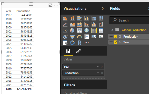This screenshot has height=94, width=149.
Task: Click the 1997 year cell
Action: (8, 15)
